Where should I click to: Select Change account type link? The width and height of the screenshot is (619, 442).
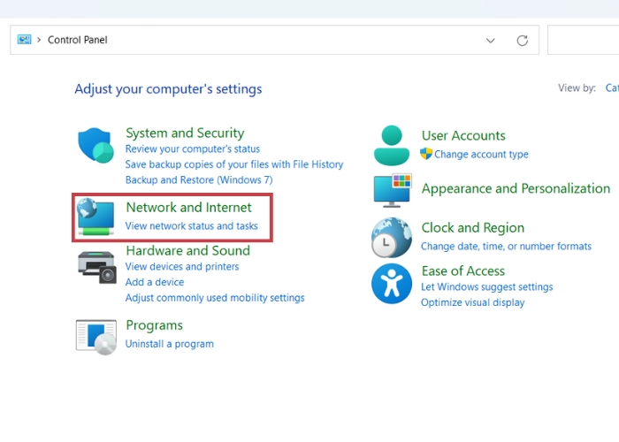pyautogui.click(x=481, y=155)
